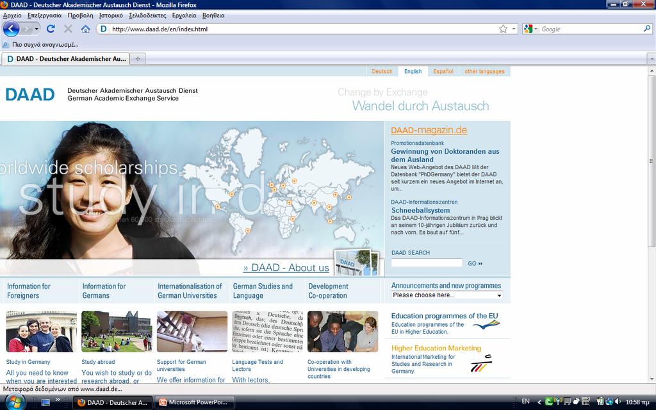Open Education programmes of the EU
This screenshot has width=656, height=410.
pos(445,316)
